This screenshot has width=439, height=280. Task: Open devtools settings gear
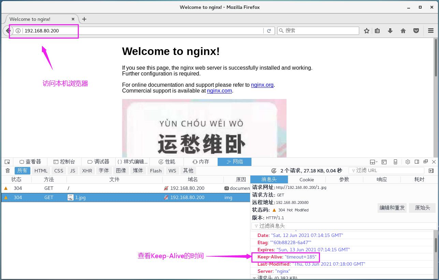pos(408,162)
